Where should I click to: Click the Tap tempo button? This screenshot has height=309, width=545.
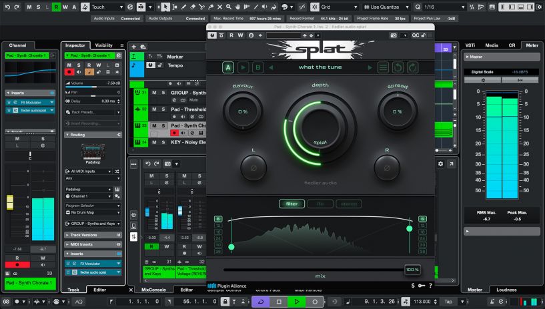[448, 302]
